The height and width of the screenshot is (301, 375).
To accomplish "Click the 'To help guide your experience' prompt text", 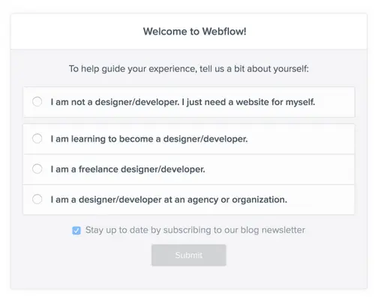I will pyautogui.click(x=189, y=68).
